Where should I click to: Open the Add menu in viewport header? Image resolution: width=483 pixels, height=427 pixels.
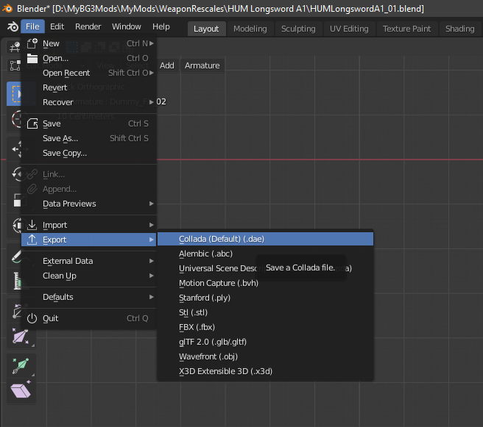tap(167, 65)
